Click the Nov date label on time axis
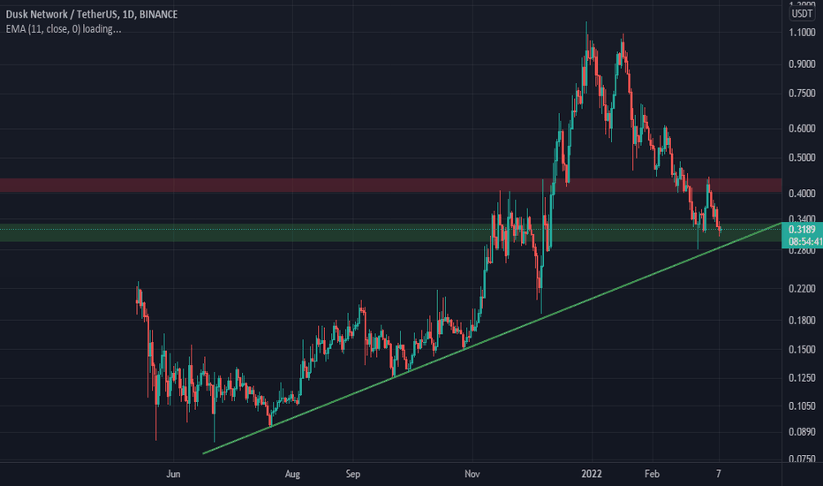This screenshot has width=823, height=486. tap(472, 474)
